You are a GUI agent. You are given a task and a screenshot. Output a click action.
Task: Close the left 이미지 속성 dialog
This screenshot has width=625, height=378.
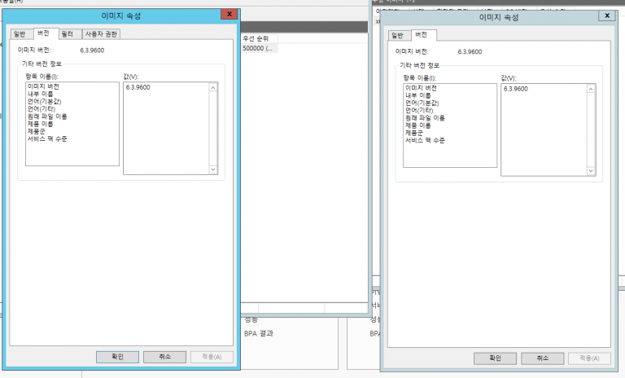tap(230, 14)
